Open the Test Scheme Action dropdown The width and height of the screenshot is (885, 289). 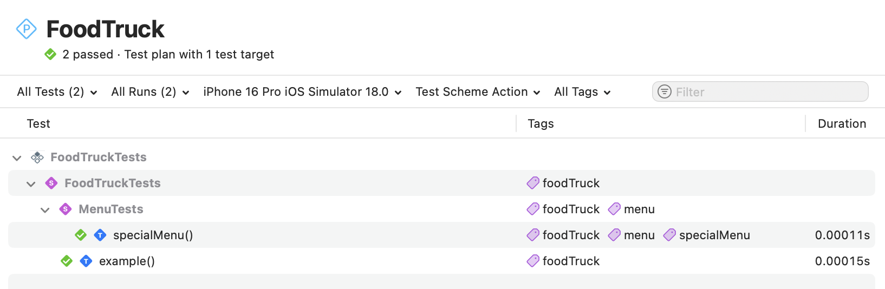pos(478,92)
